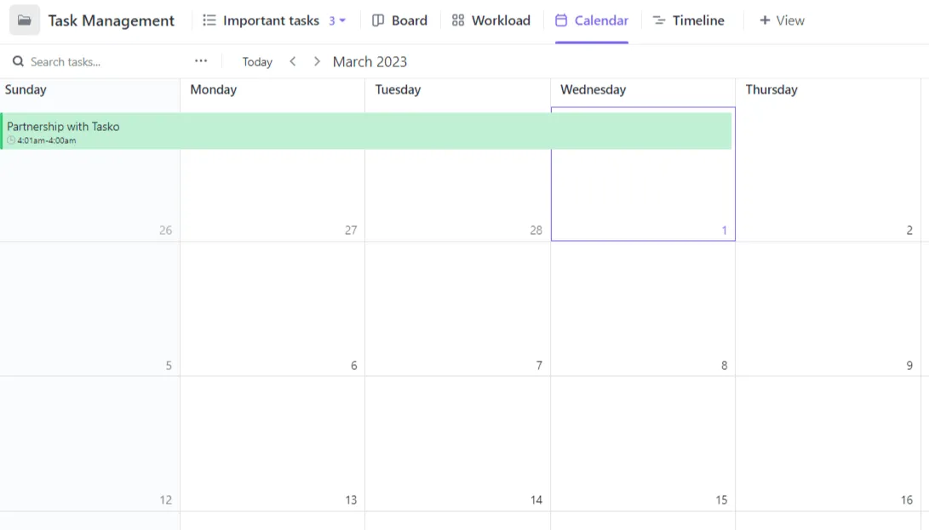Click the search magnifier icon

tap(19, 61)
